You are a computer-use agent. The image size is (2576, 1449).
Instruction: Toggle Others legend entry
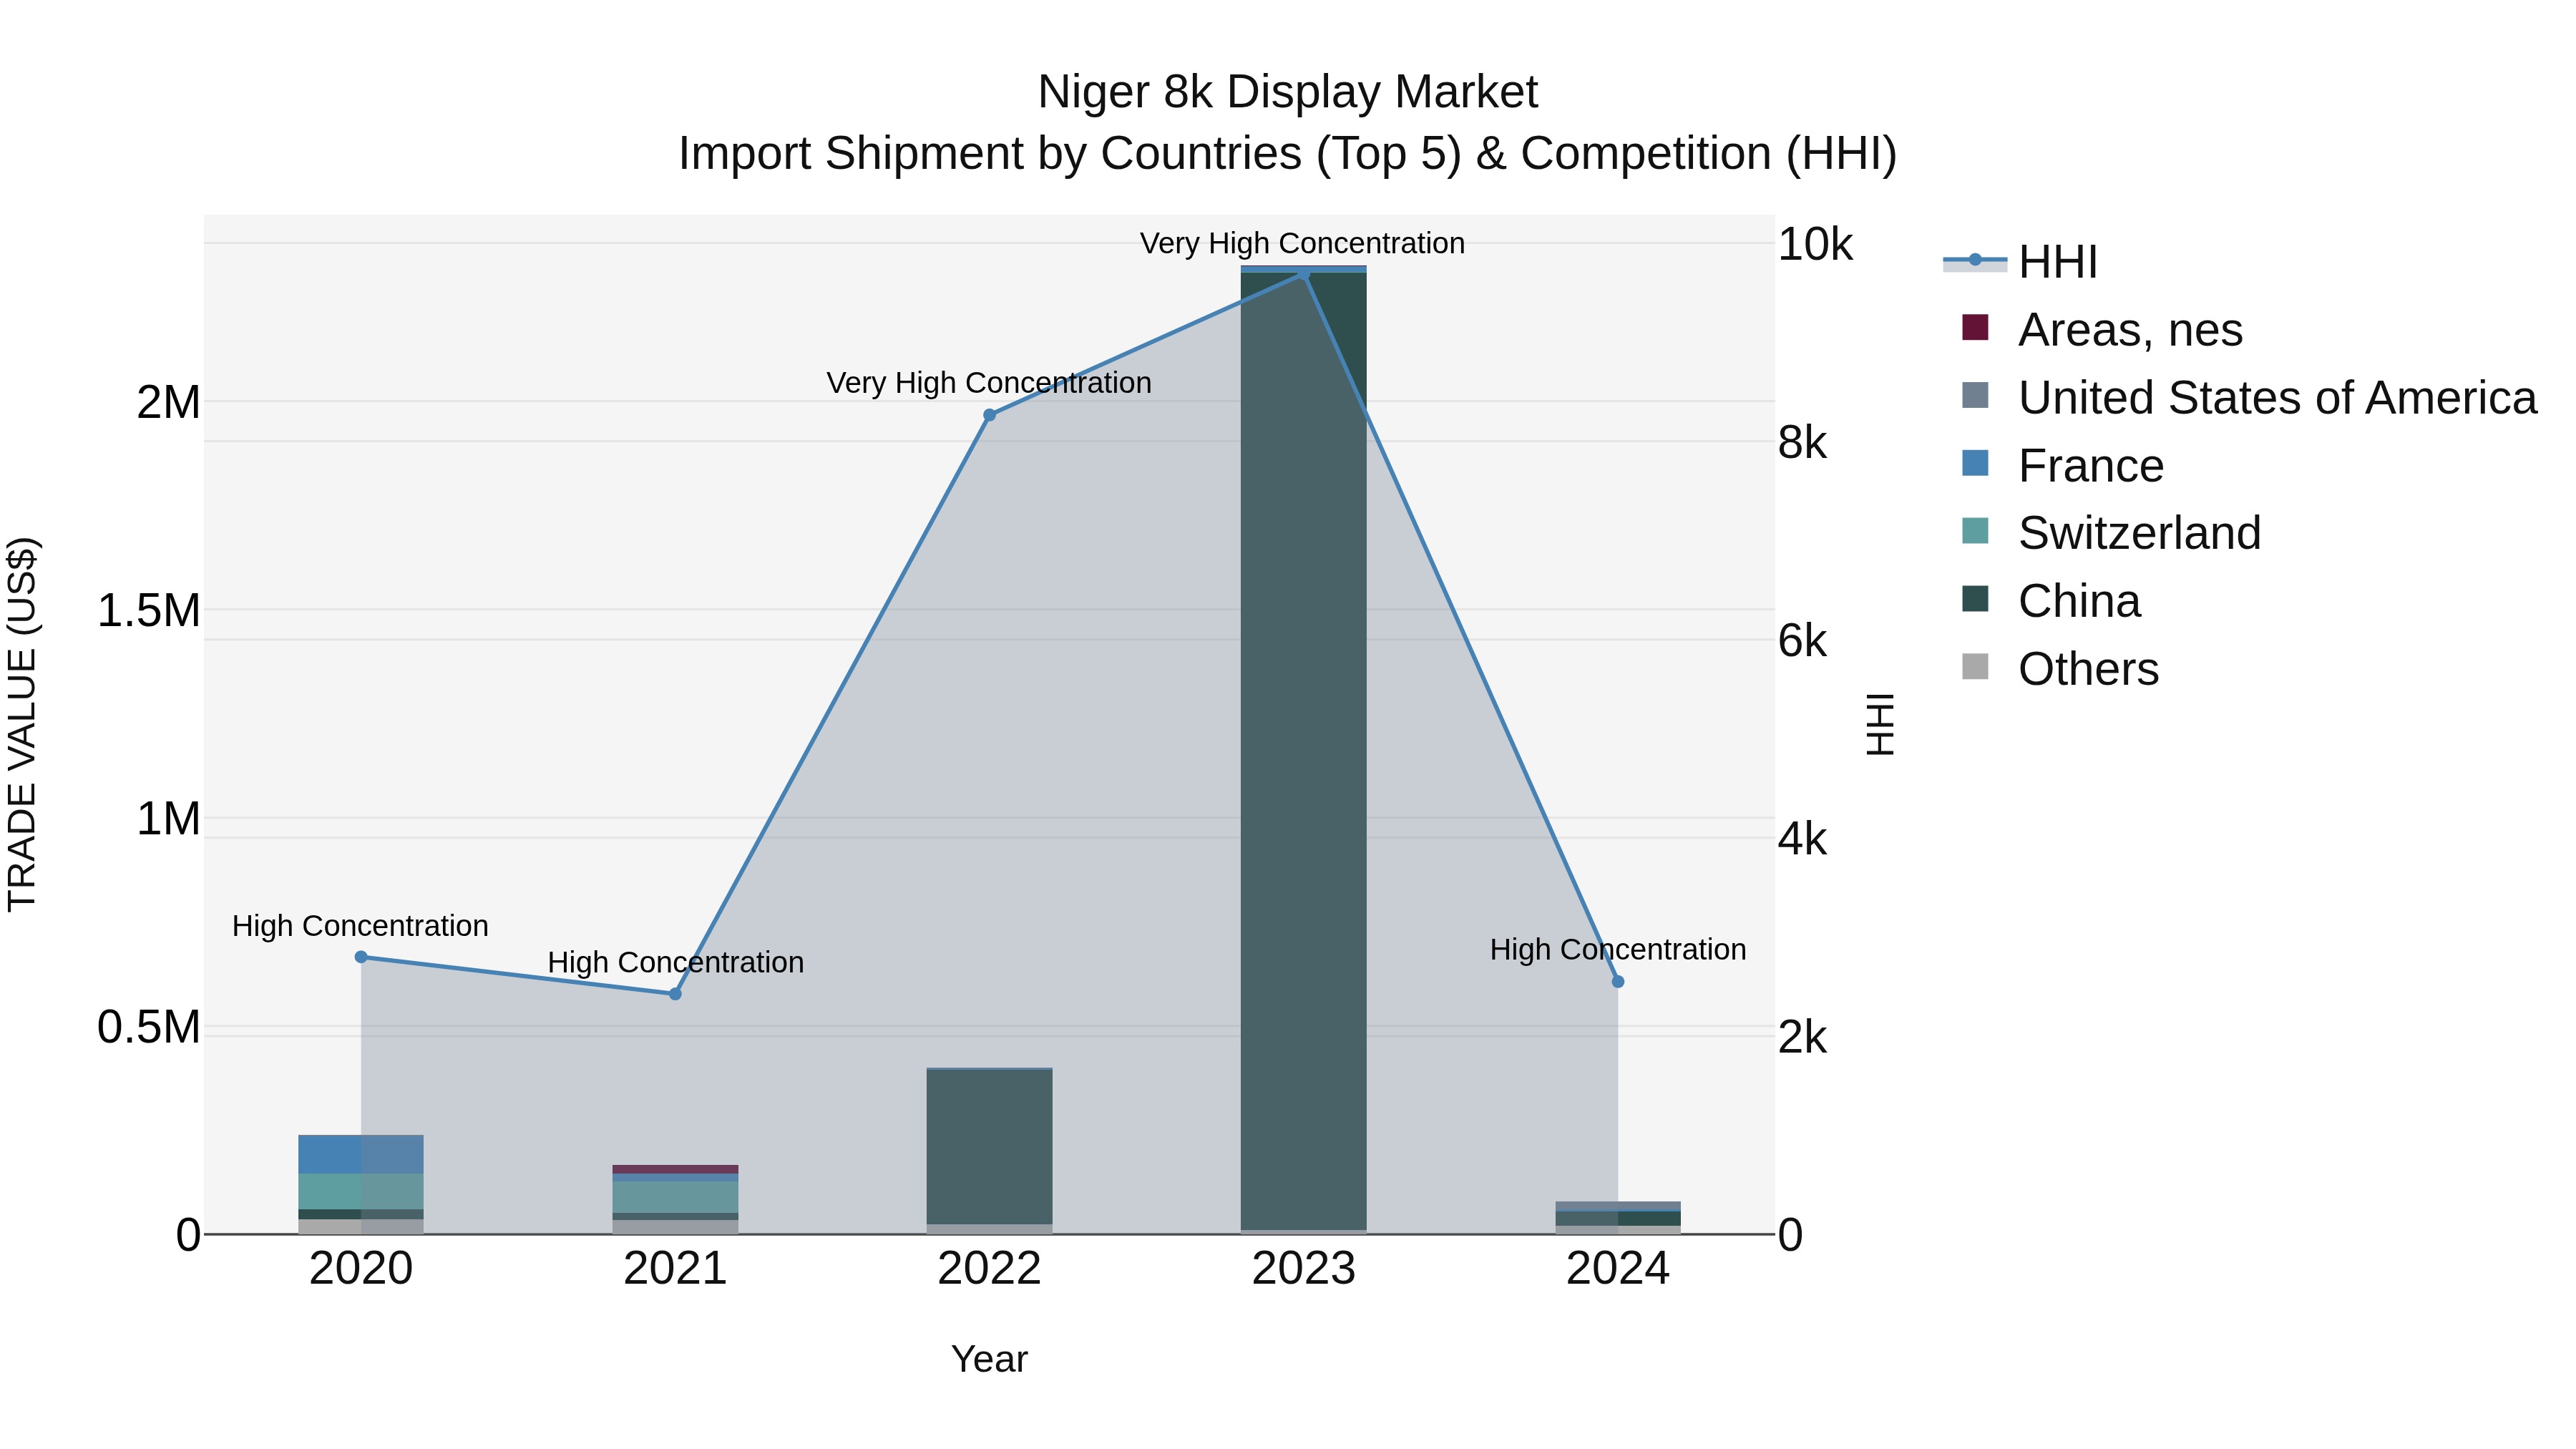pyautogui.click(x=2060, y=668)
